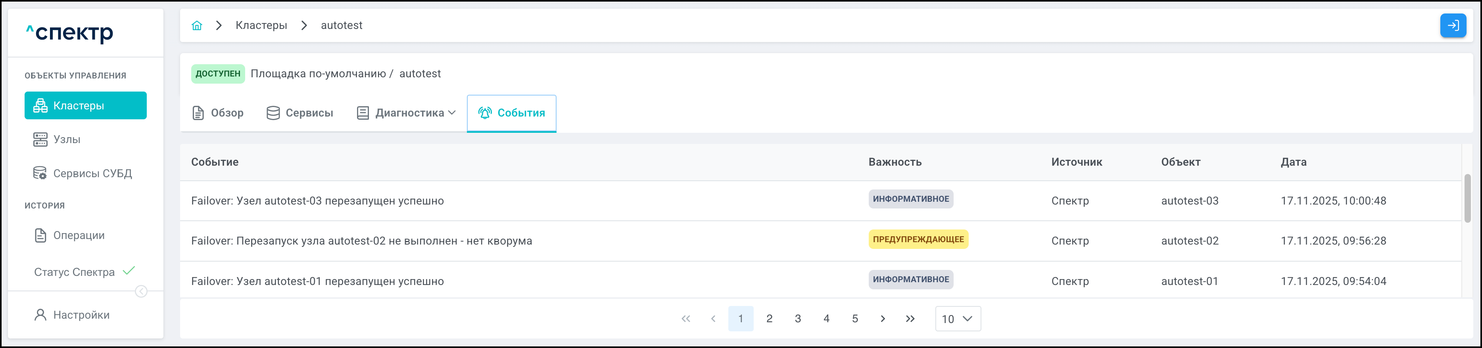This screenshot has height=348, width=1482.
Task: Go to page 5 of events
Action: pyautogui.click(x=854, y=319)
